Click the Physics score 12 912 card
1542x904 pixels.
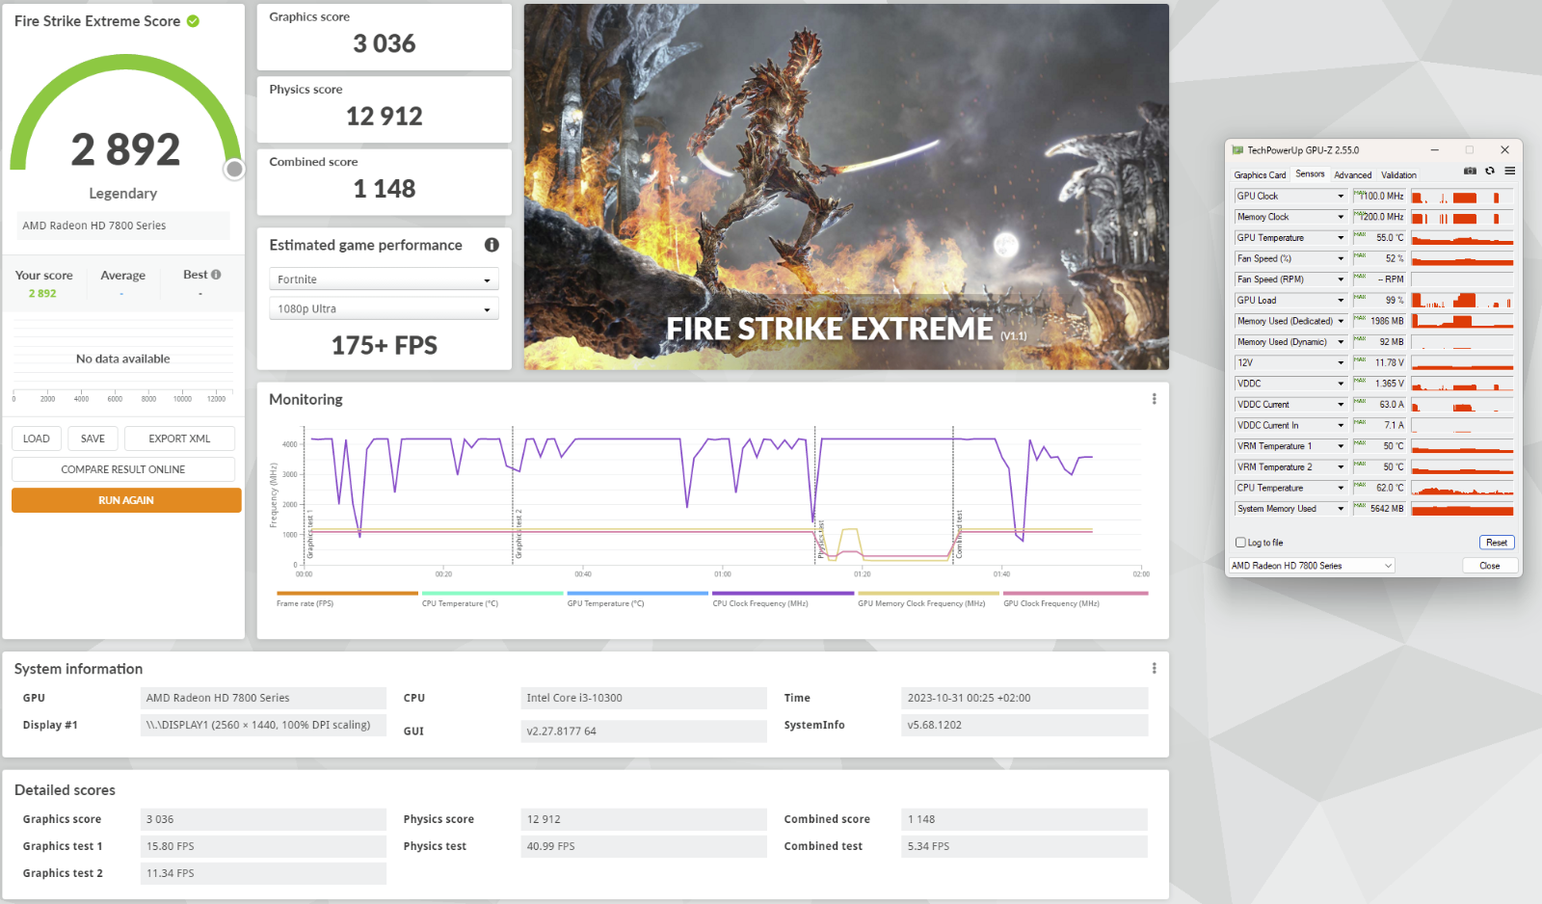click(384, 109)
